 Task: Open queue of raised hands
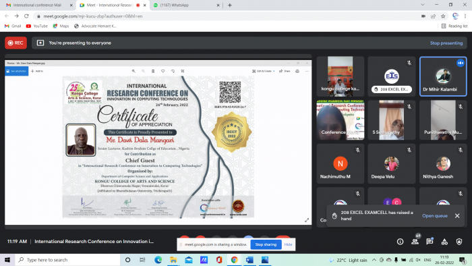pos(435,215)
